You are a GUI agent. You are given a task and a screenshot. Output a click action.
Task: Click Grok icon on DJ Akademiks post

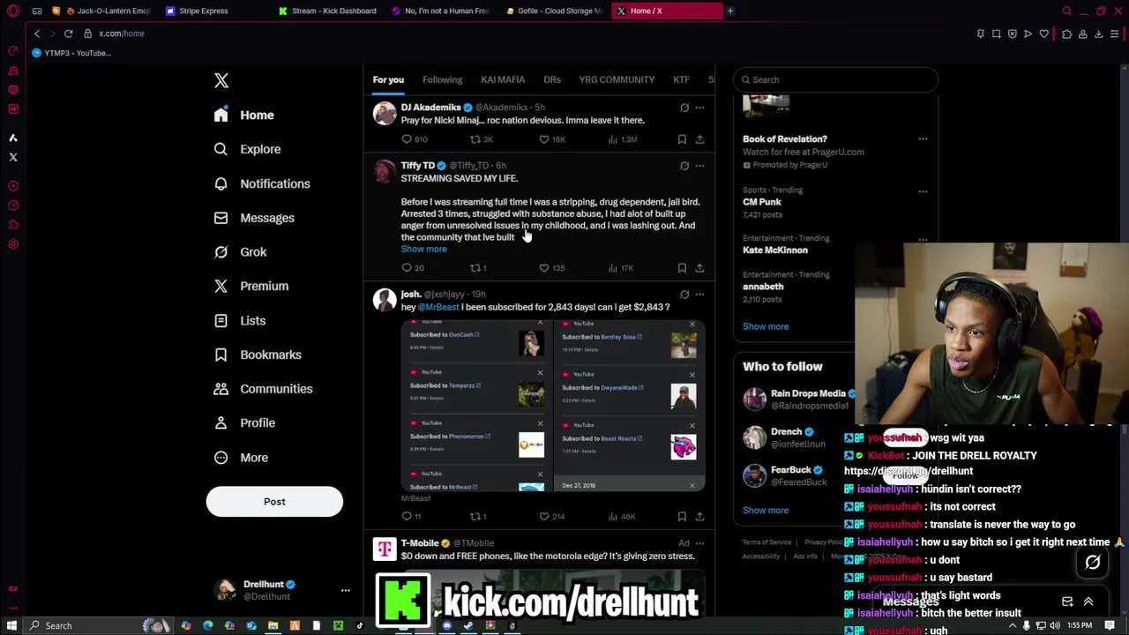pyautogui.click(x=684, y=108)
